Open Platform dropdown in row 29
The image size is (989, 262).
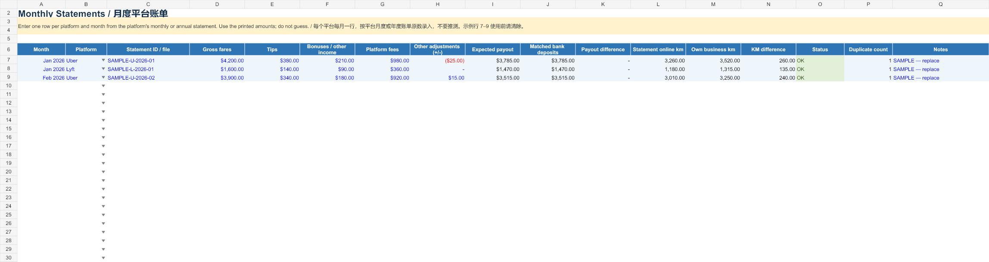tap(103, 250)
